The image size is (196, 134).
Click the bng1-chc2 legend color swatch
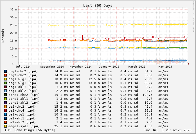tap(5, 71)
